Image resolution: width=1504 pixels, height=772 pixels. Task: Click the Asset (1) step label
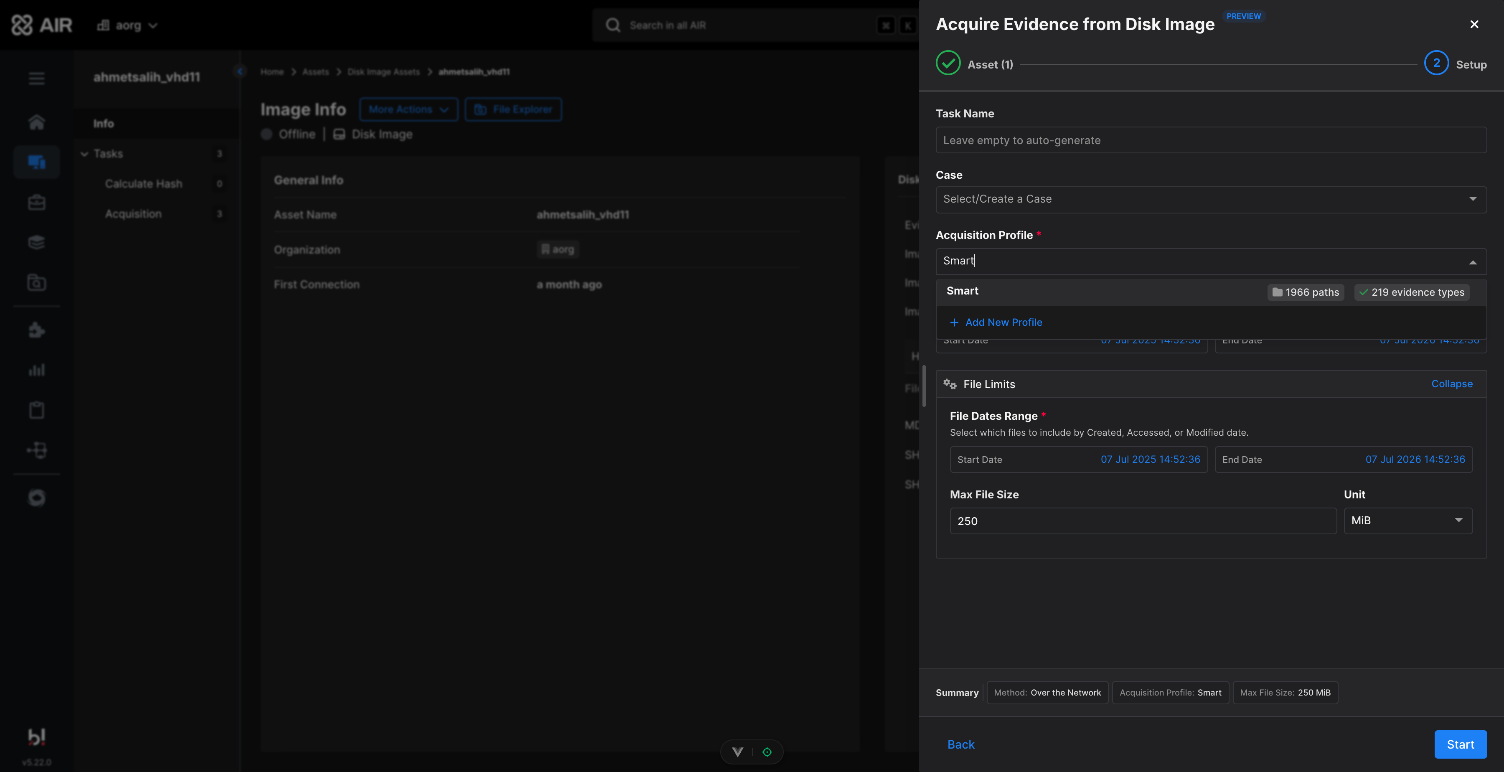click(990, 64)
